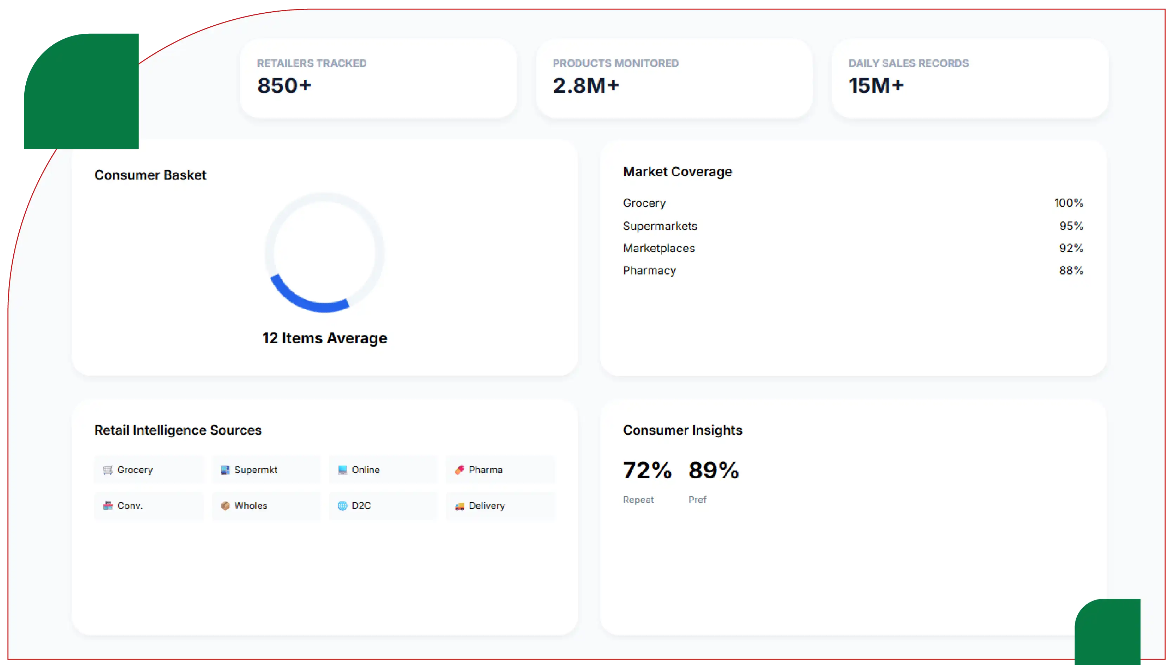Open the Products Monitored 2.8M+ card
The image size is (1174, 668).
click(x=674, y=78)
